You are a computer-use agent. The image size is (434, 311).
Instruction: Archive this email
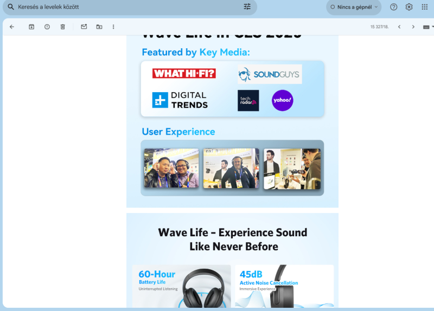pos(31,27)
